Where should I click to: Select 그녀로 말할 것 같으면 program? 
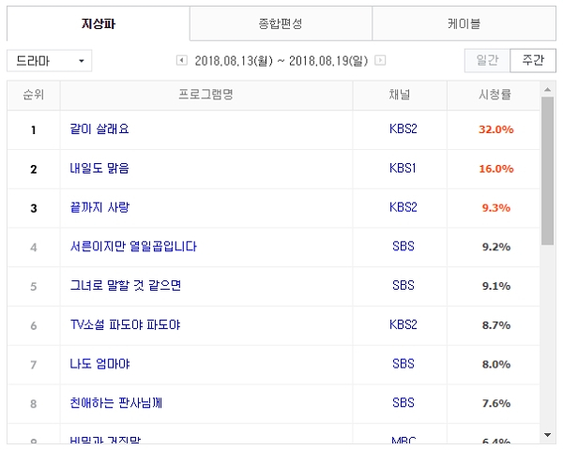click(125, 286)
